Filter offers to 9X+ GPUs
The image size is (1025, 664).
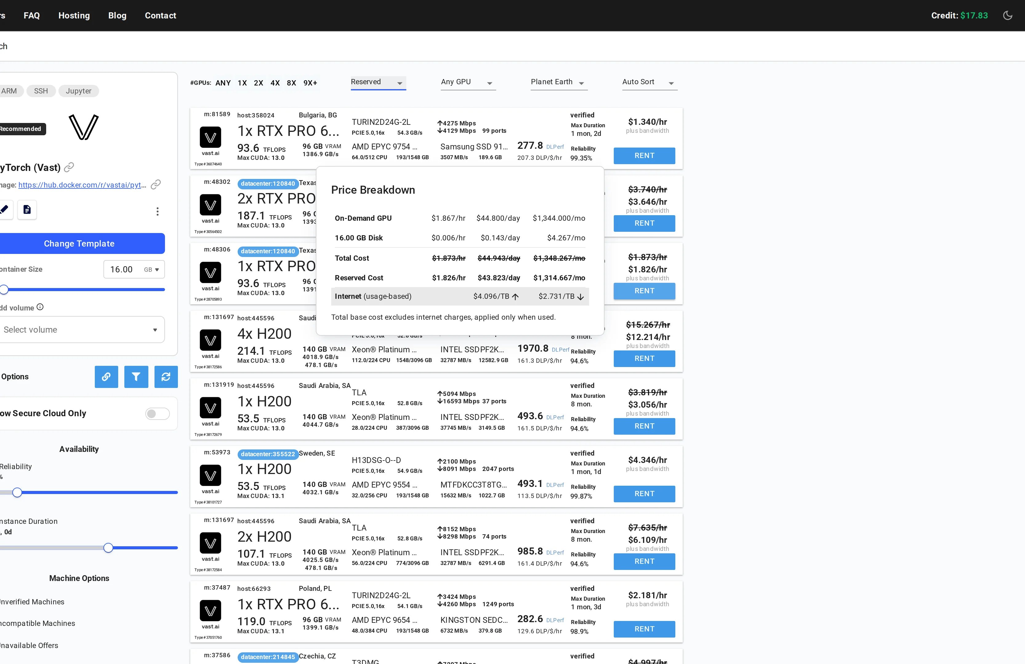[310, 83]
